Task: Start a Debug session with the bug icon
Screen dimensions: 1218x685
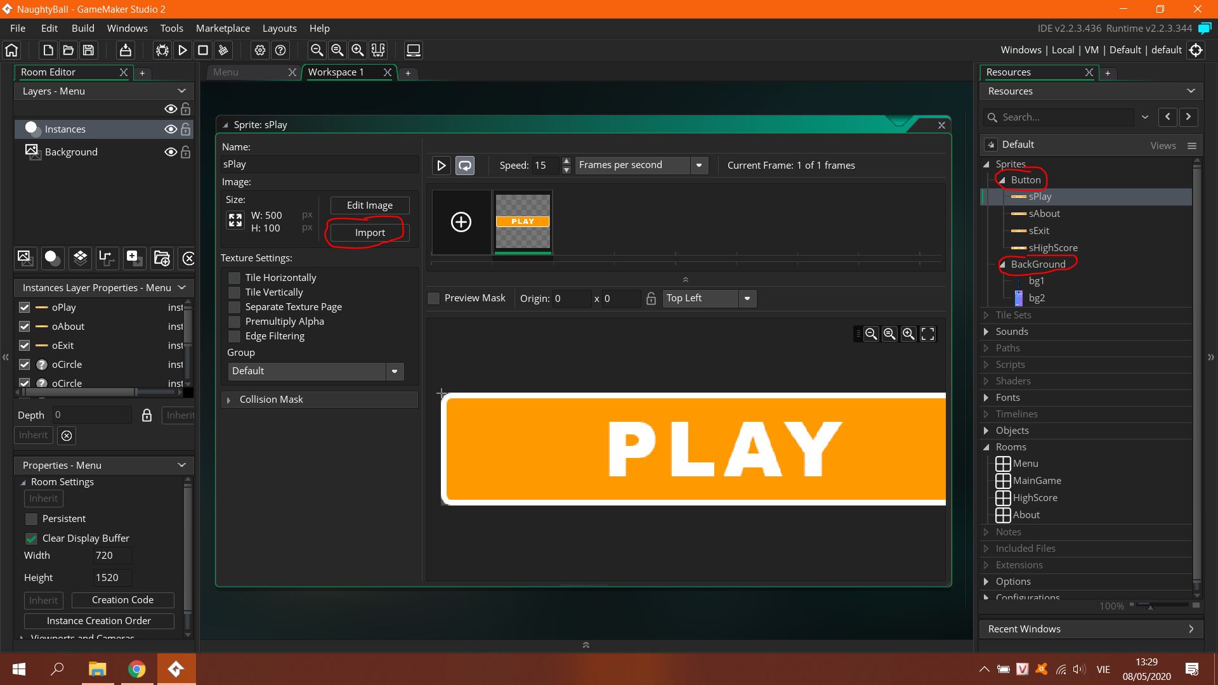Action: [162, 50]
